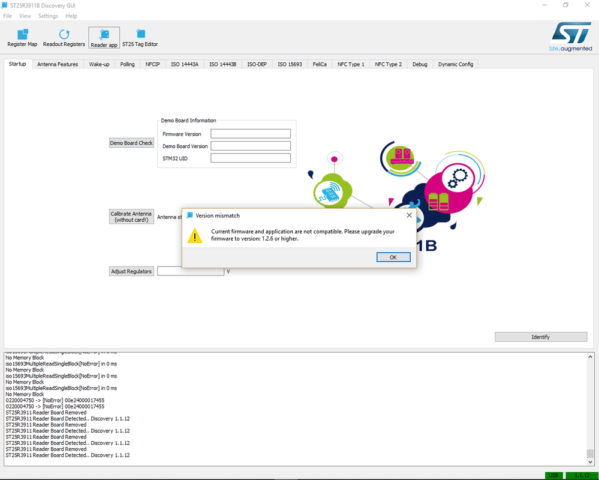Select the NFCIP tab
599x480 pixels.
click(153, 64)
